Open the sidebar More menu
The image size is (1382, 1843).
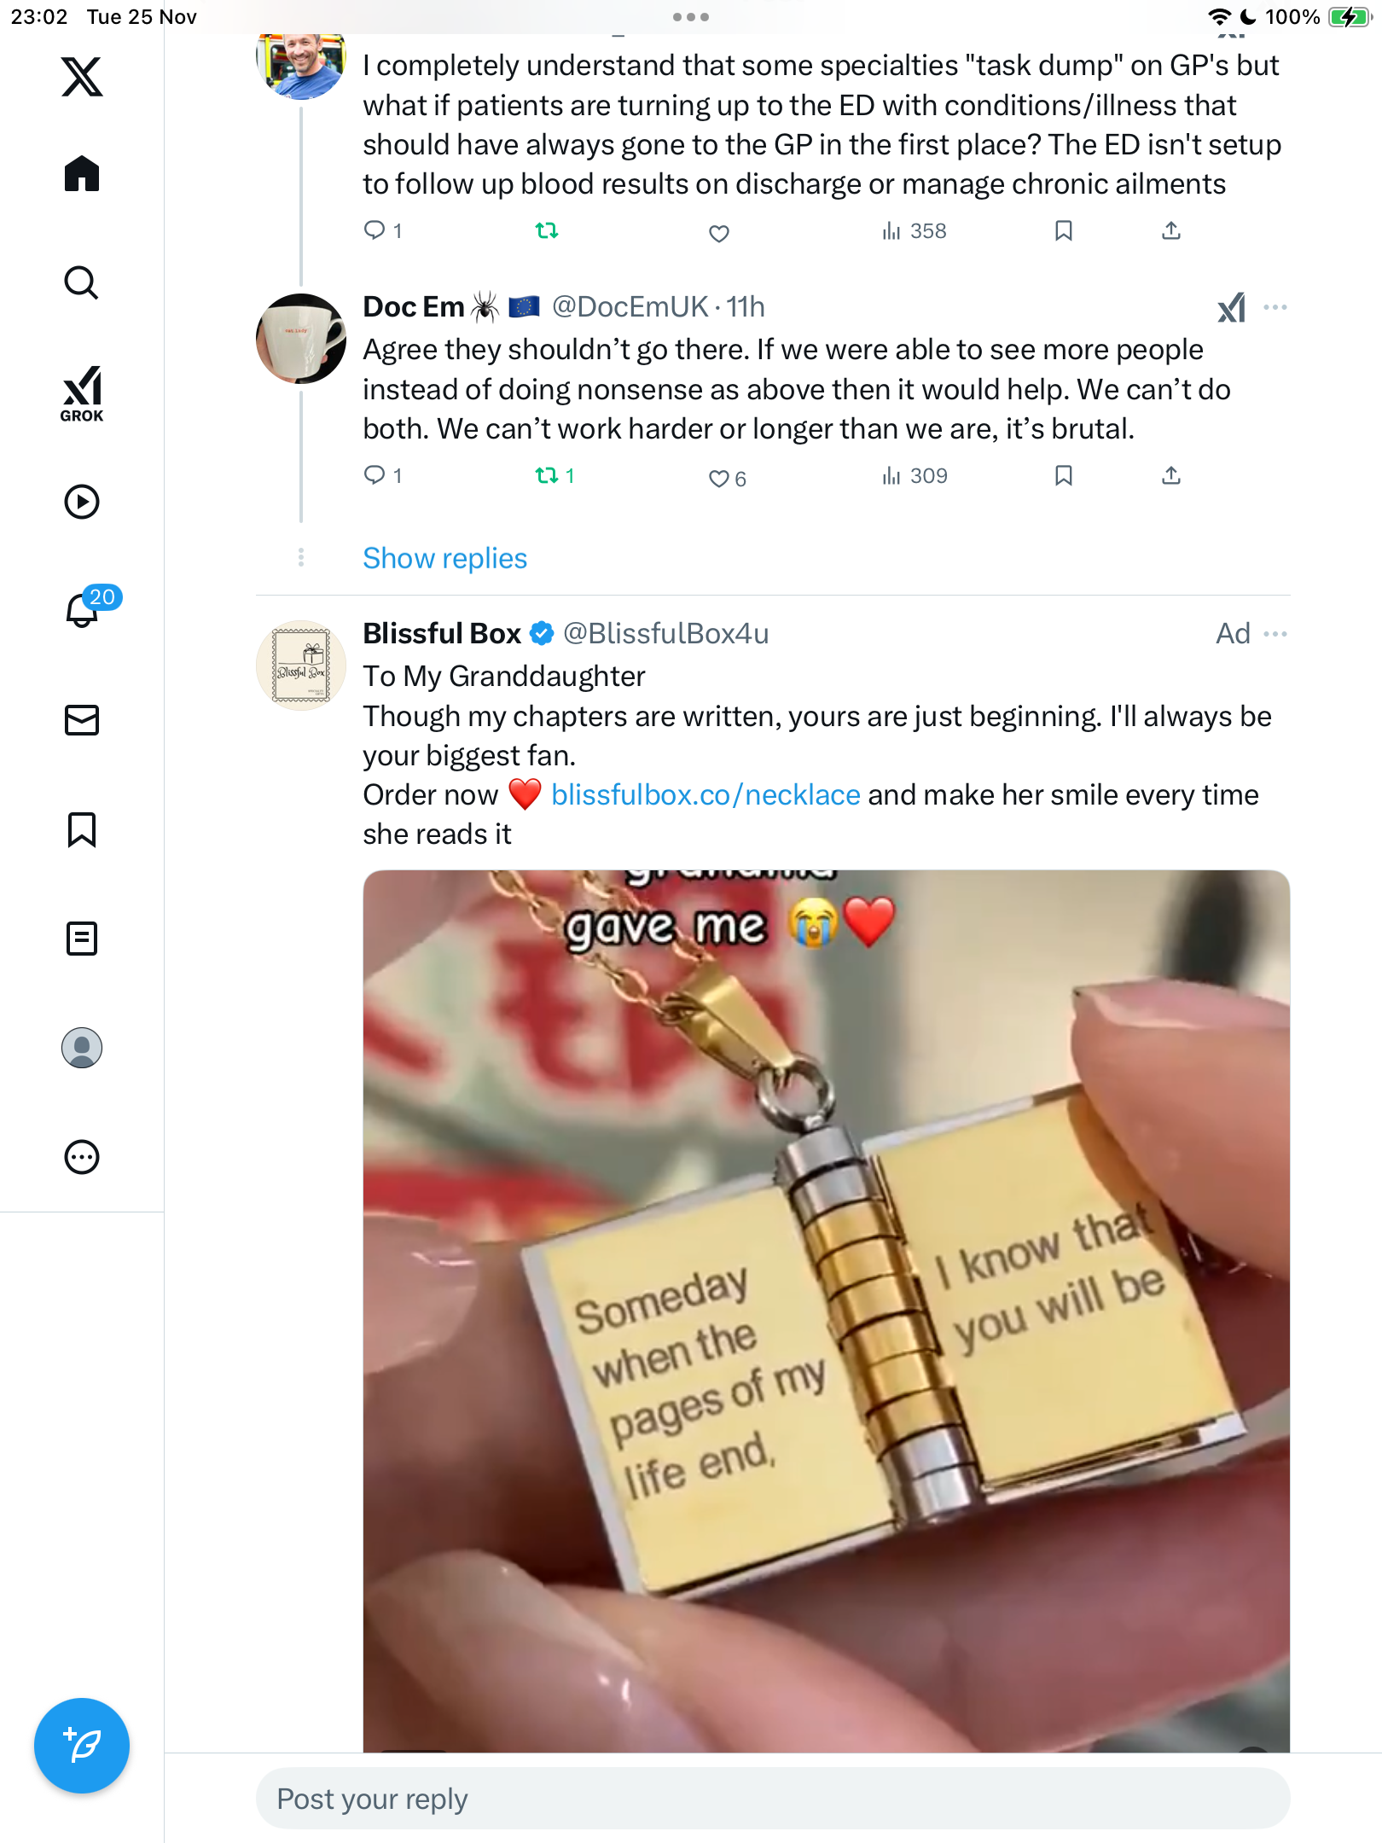click(x=82, y=1157)
